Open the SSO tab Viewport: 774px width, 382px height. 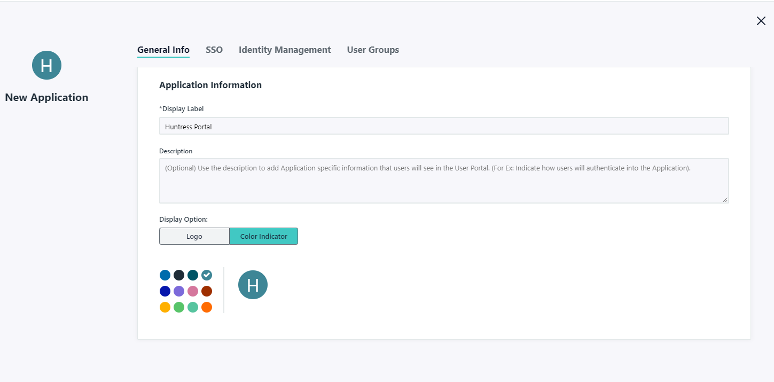[214, 50]
